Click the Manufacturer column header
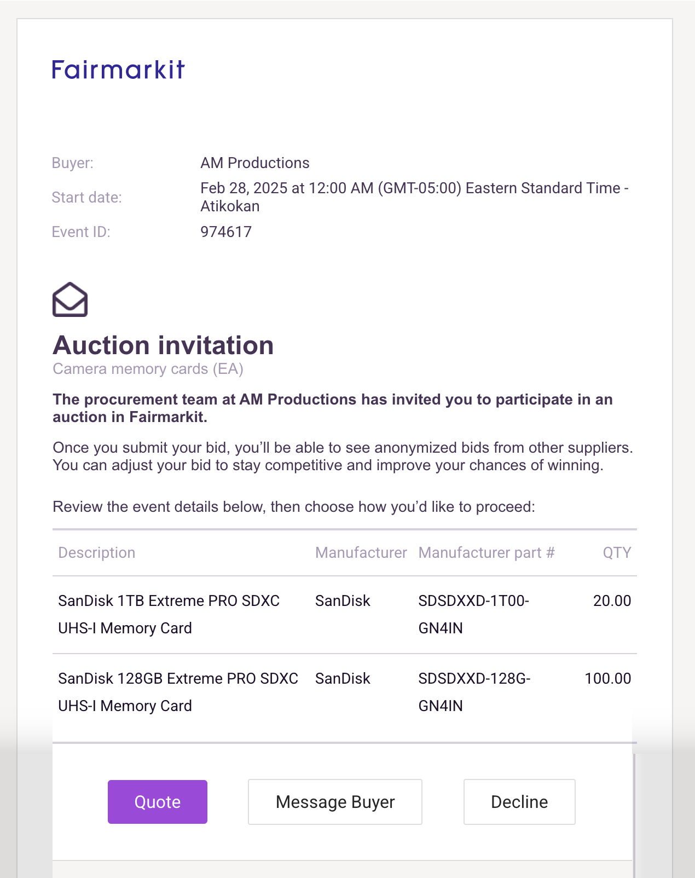The width and height of the screenshot is (695, 878). coord(361,553)
